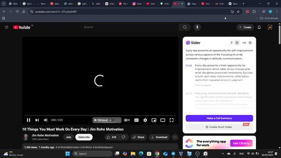Open the miniplayer
The image size is (281, 158).
coord(154,120)
